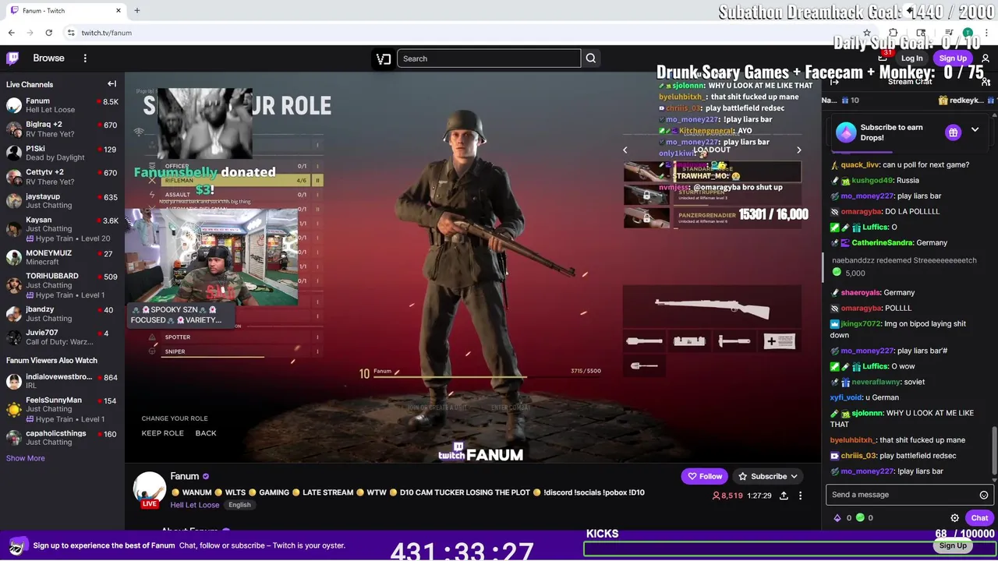Click the browser address bar URL
This screenshot has height=561, width=998.
coord(107,33)
